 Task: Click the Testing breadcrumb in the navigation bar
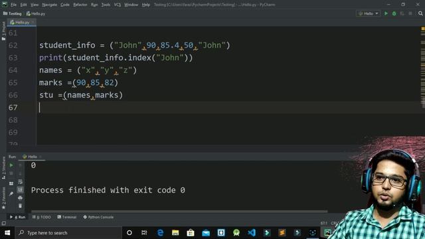[12, 13]
